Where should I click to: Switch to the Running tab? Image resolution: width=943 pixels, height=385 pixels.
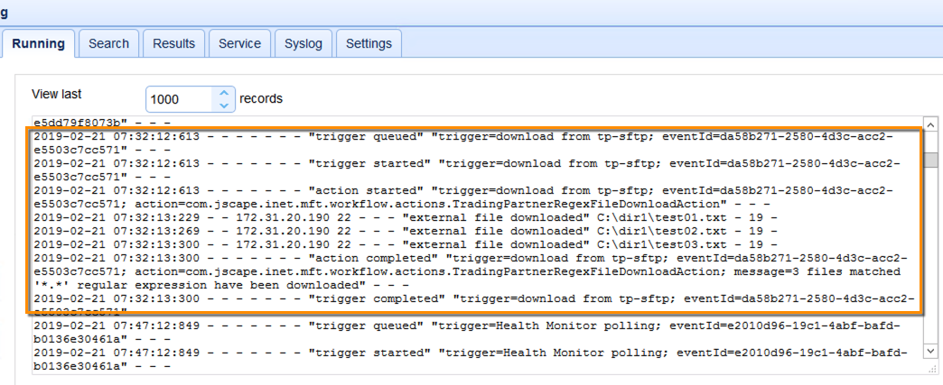coord(38,43)
